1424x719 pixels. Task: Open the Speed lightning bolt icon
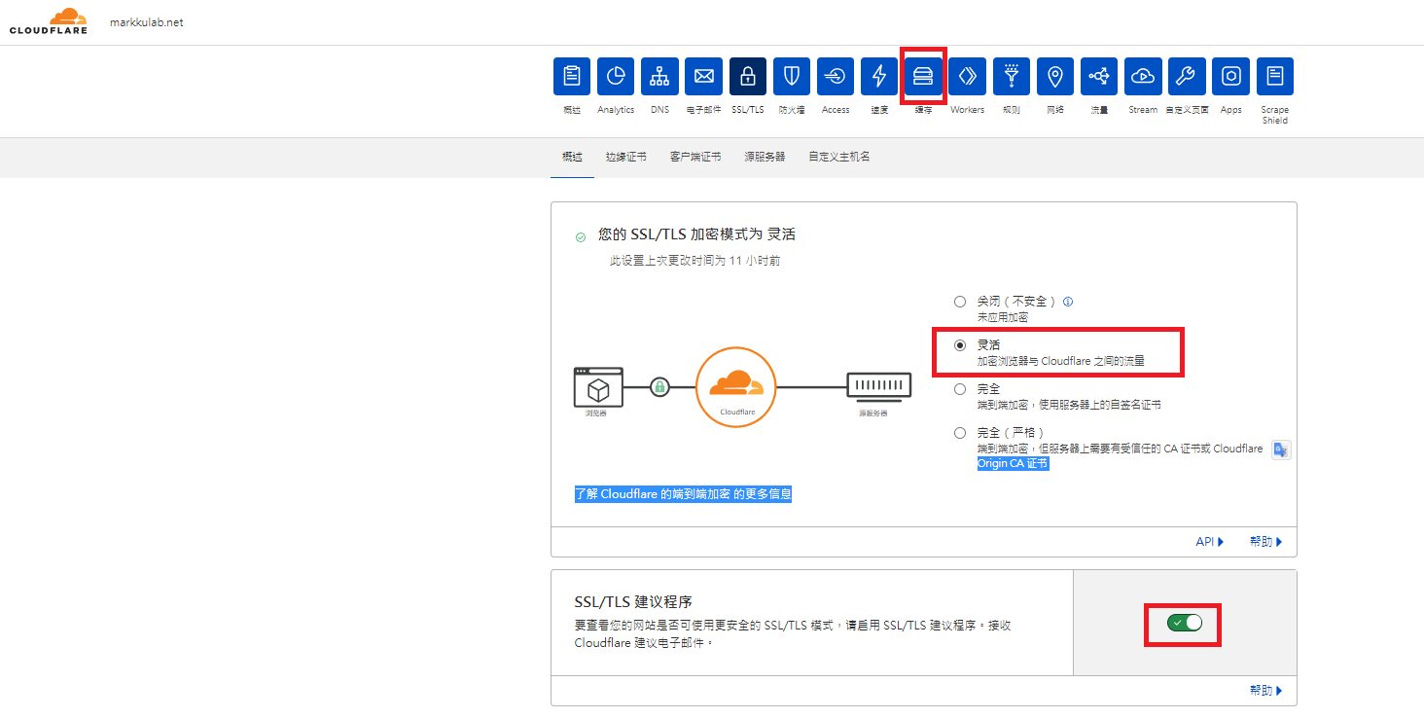[x=879, y=76]
